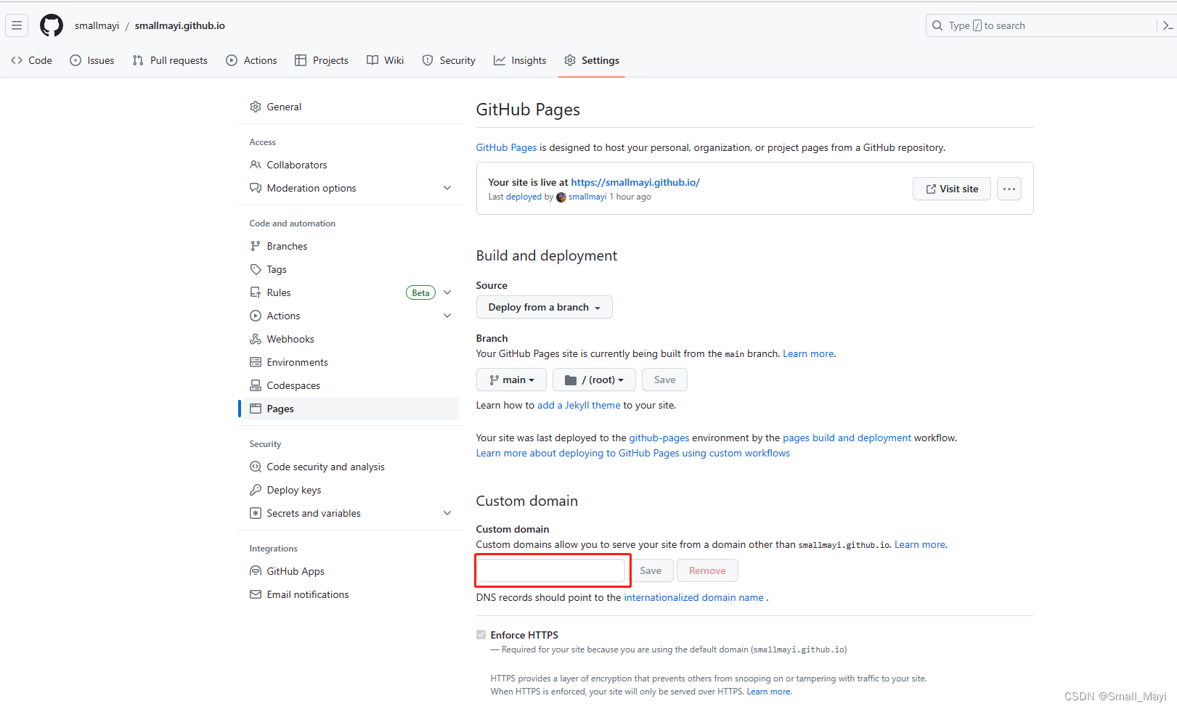Open the github-pages environment link
The image size is (1177, 709).
(659, 438)
